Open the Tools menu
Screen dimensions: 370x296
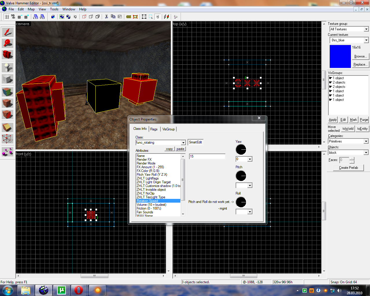pyautogui.click(x=54, y=9)
